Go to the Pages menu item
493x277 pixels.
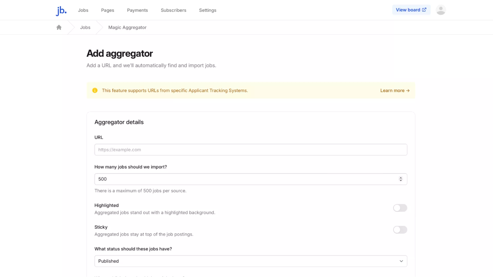click(107, 10)
